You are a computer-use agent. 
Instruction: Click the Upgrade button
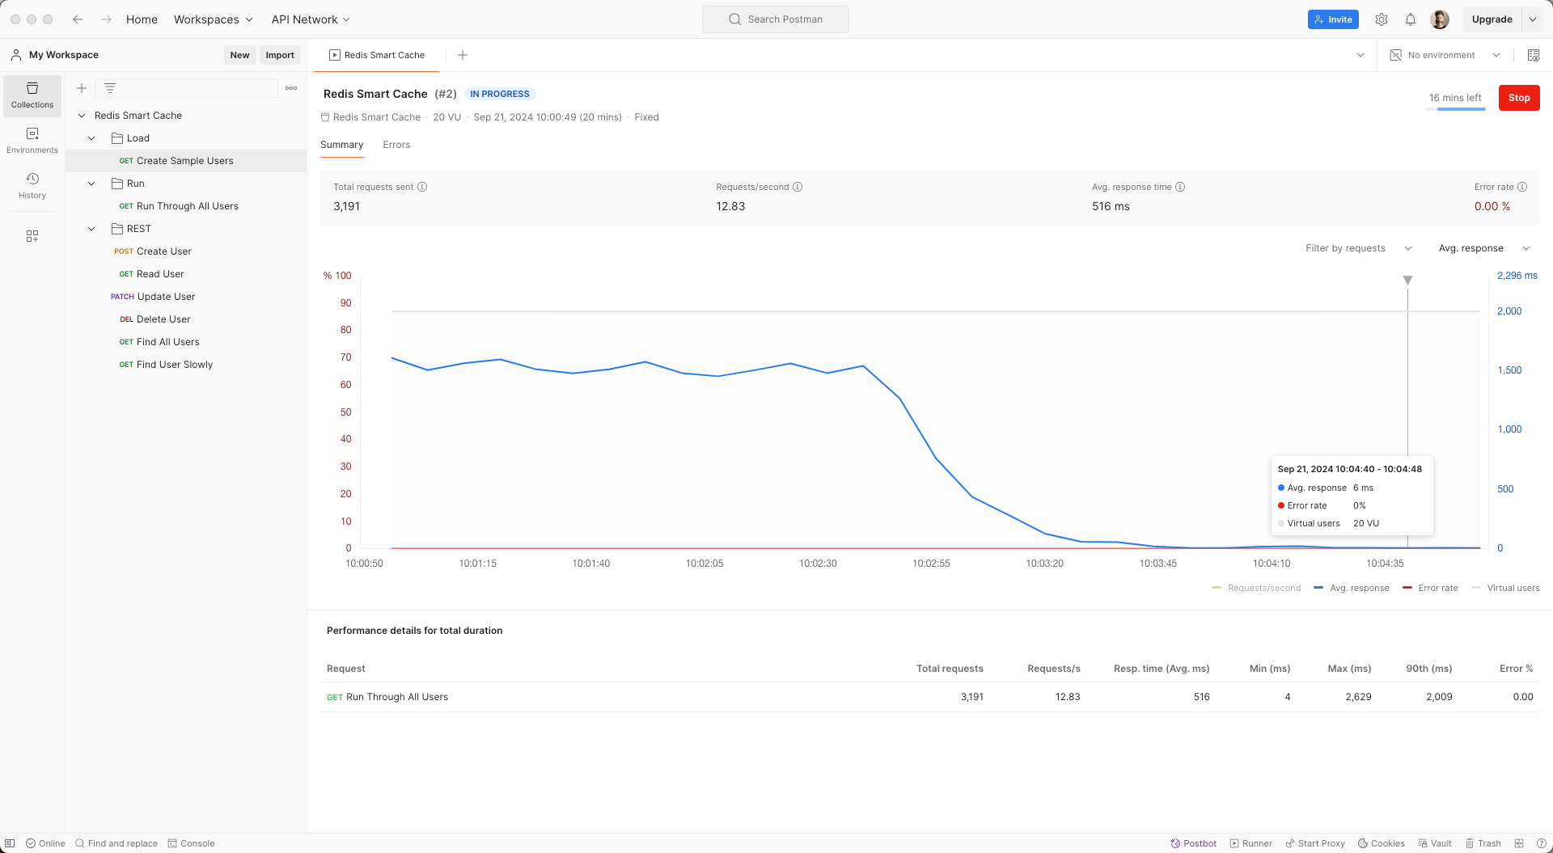1492,19
